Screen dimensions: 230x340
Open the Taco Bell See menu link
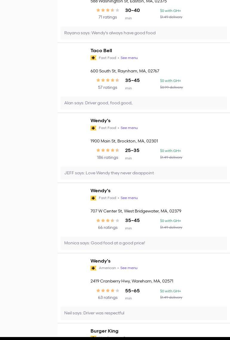[129, 58]
